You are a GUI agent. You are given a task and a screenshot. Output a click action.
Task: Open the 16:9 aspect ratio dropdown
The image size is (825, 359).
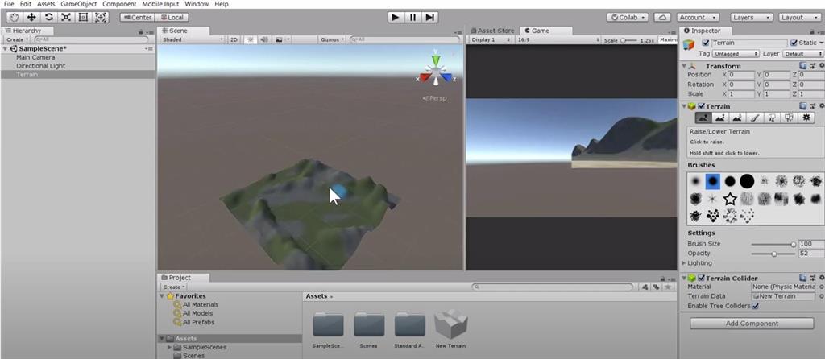[558, 40]
